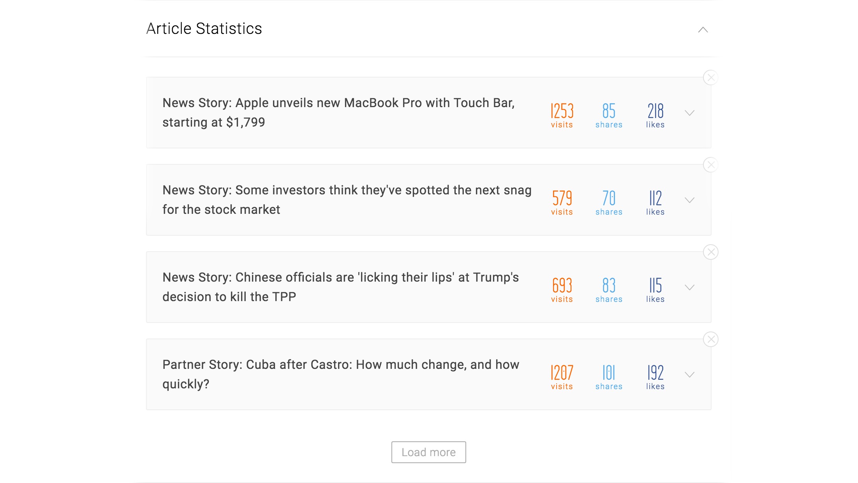Expand the Apple MacBook Pro story details
Image resolution: width=858 pixels, height=483 pixels.
pos(689,113)
